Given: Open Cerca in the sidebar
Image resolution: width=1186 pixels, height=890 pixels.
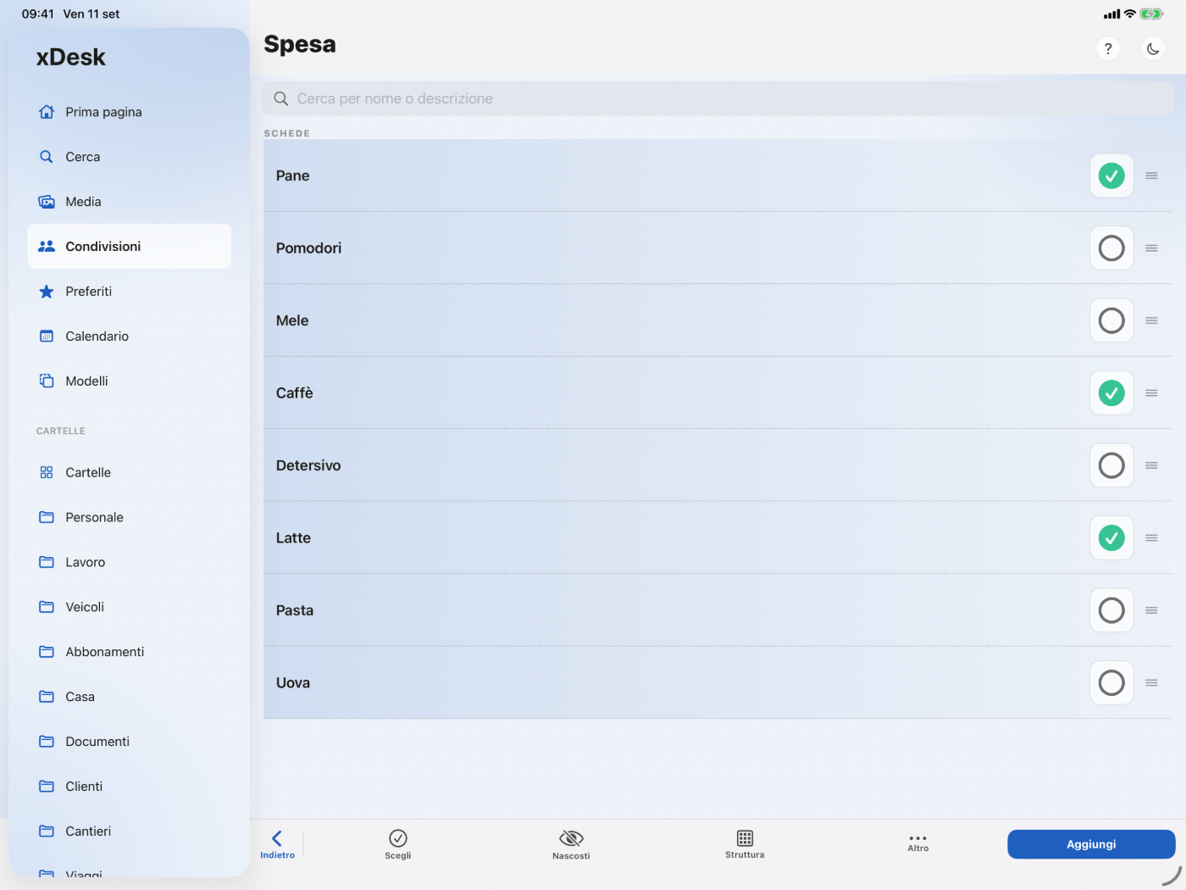Looking at the screenshot, I should tap(129, 157).
